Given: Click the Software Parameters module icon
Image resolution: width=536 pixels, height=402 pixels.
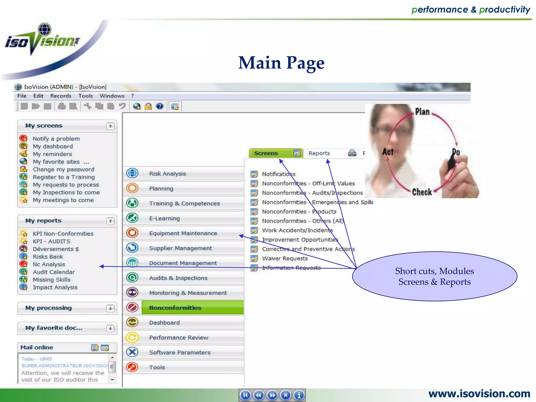Looking at the screenshot, I should (x=132, y=352).
